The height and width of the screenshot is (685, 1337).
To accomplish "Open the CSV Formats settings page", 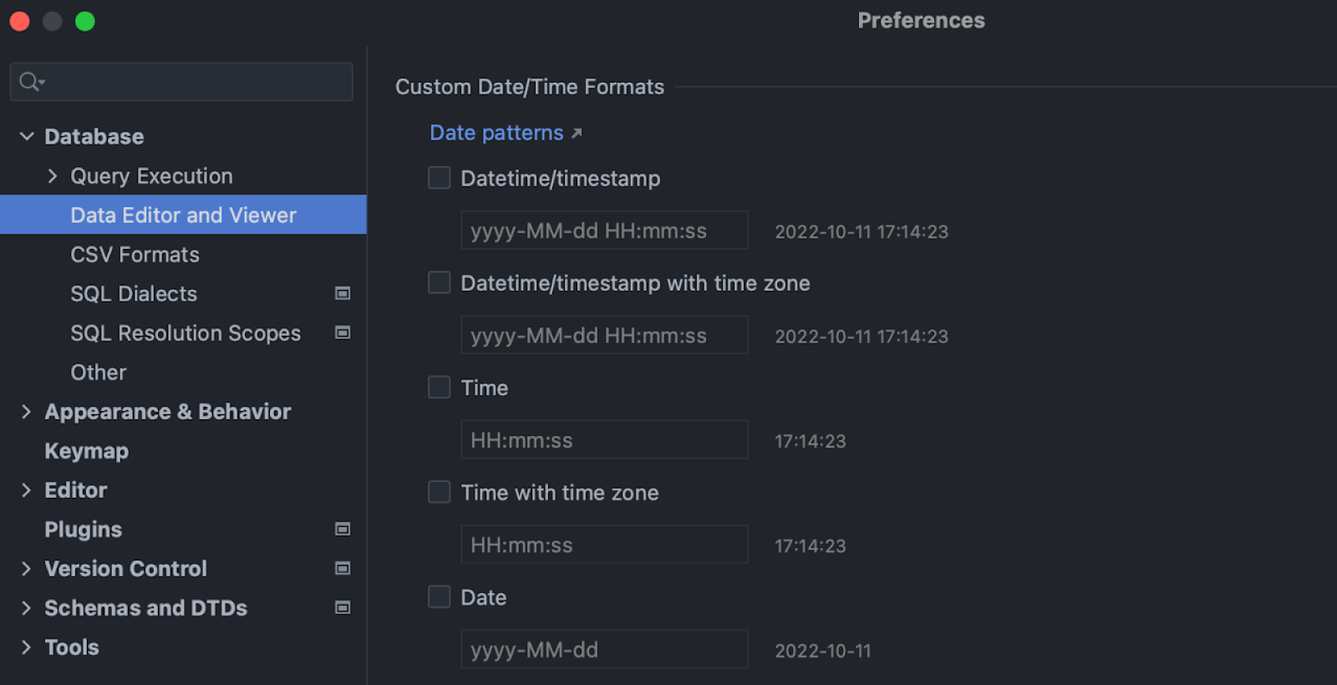I will click(135, 255).
